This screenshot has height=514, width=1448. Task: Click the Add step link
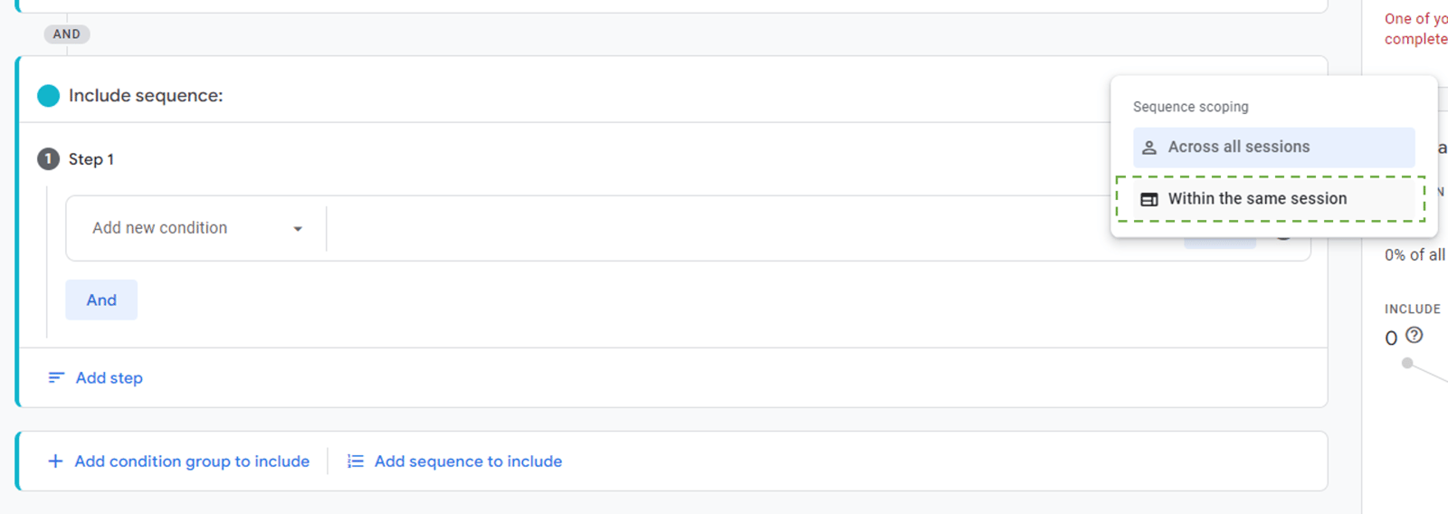pyautogui.click(x=109, y=378)
